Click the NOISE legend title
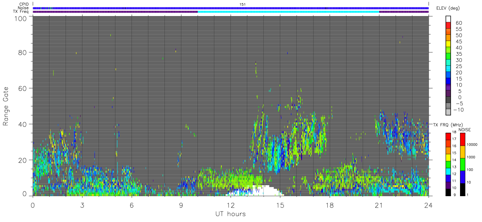This screenshot has height=222, width=482. click(465, 130)
